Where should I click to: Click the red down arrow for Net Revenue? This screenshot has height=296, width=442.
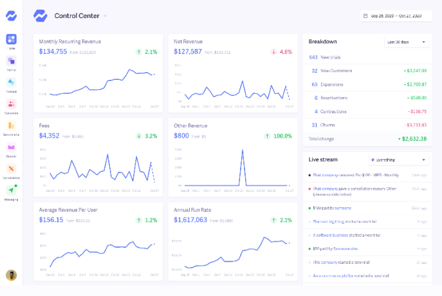click(273, 52)
